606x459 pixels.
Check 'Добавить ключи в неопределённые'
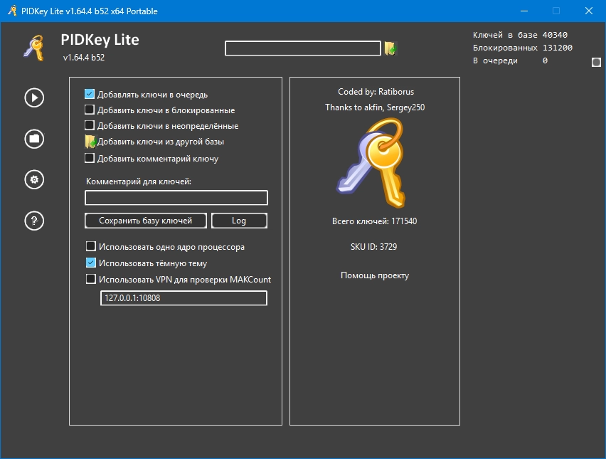tap(90, 125)
